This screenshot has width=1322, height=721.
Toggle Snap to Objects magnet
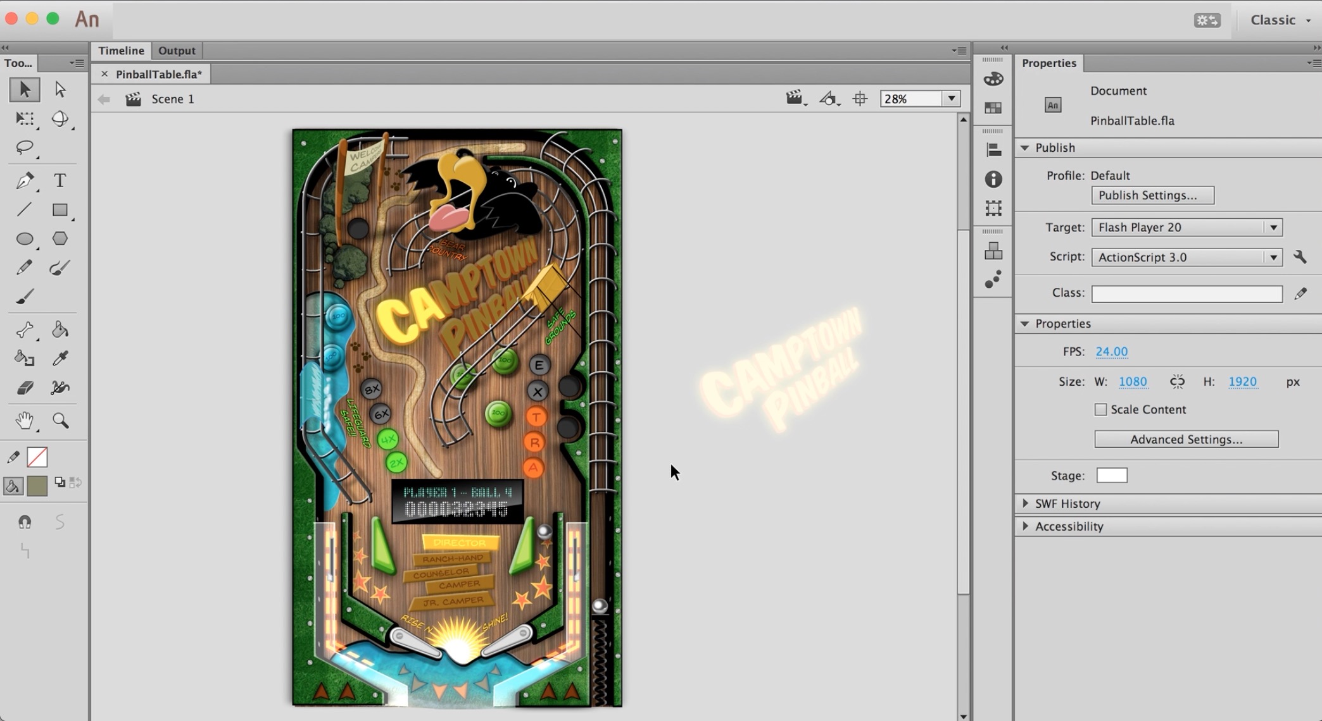pos(25,522)
